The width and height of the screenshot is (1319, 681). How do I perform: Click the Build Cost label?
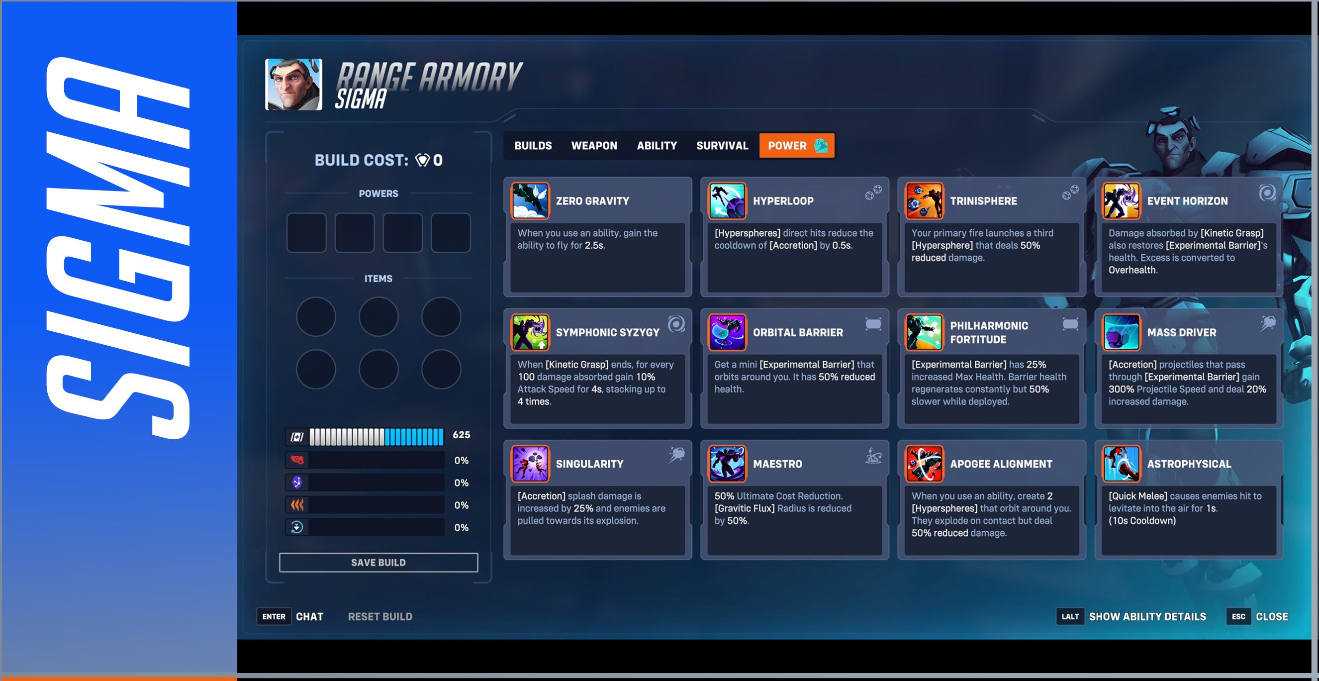tap(362, 160)
